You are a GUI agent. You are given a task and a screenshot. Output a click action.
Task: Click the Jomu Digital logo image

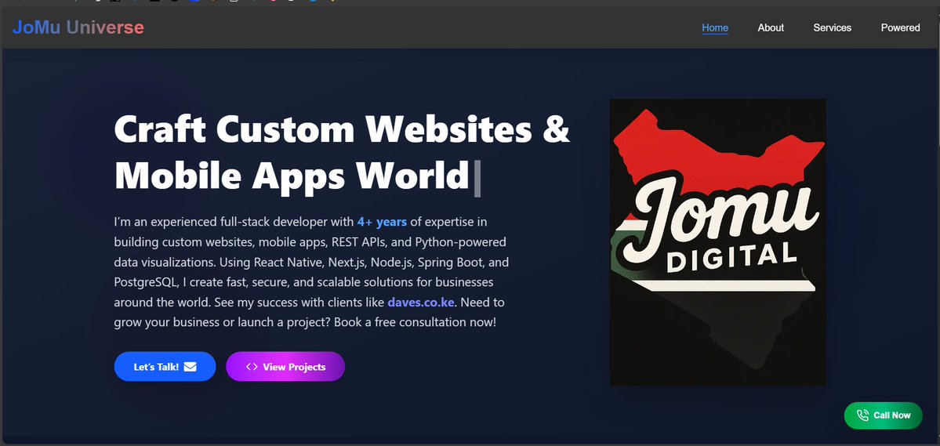(x=717, y=242)
